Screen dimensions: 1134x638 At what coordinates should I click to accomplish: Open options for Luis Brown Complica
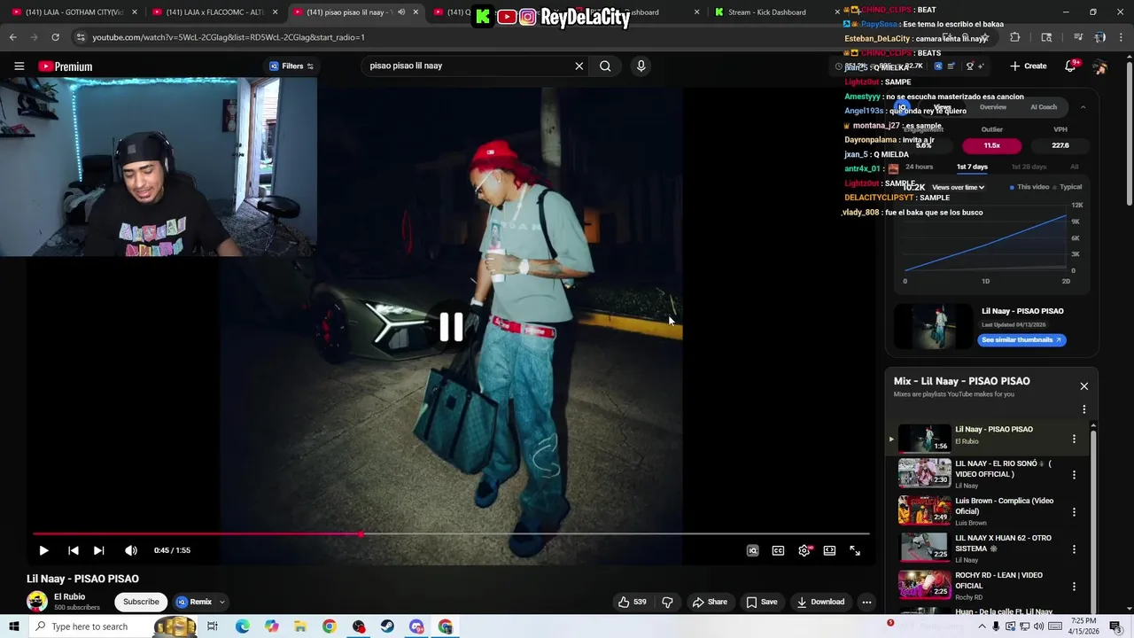1074,512
